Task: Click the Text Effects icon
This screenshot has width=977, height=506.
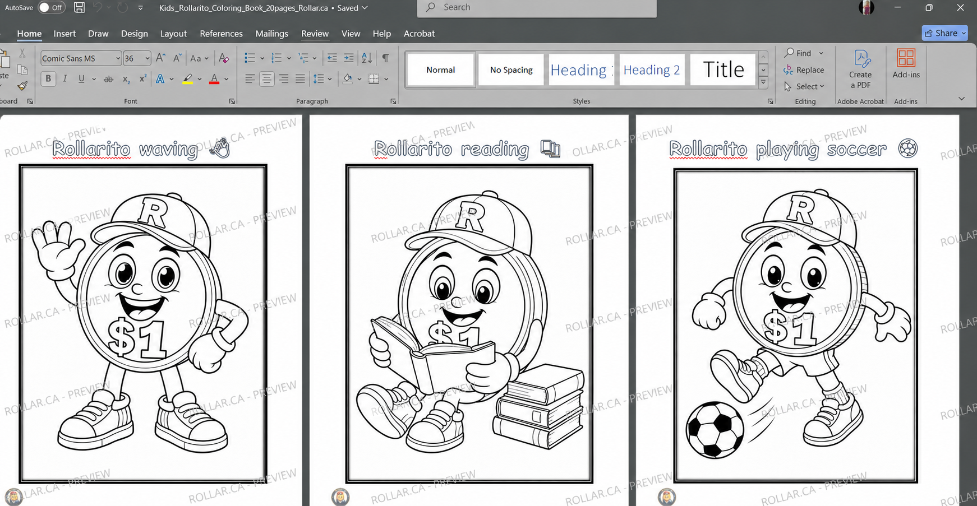Action: pyautogui.click(x=160, y=79)
